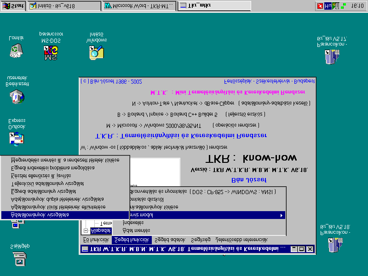
Task: Minimize the TKR application window
Action: tap(294, 249)
